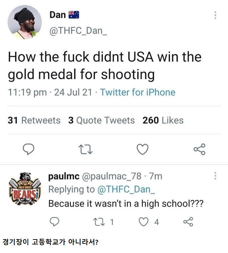This screenshot has height=253, width=228.
Task: Open the paulmc display name
Action: tap(64, 176)
